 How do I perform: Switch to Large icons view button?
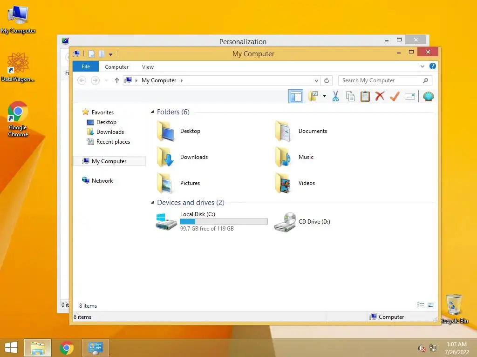click(431, 305)
